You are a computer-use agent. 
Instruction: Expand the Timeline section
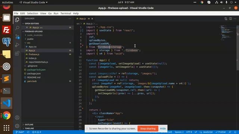click(29, 128)
